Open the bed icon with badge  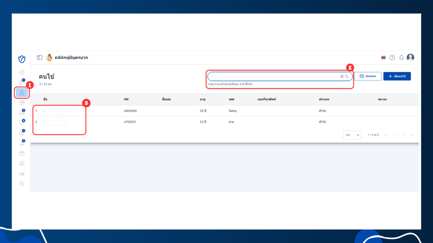(x=22, y=112)
